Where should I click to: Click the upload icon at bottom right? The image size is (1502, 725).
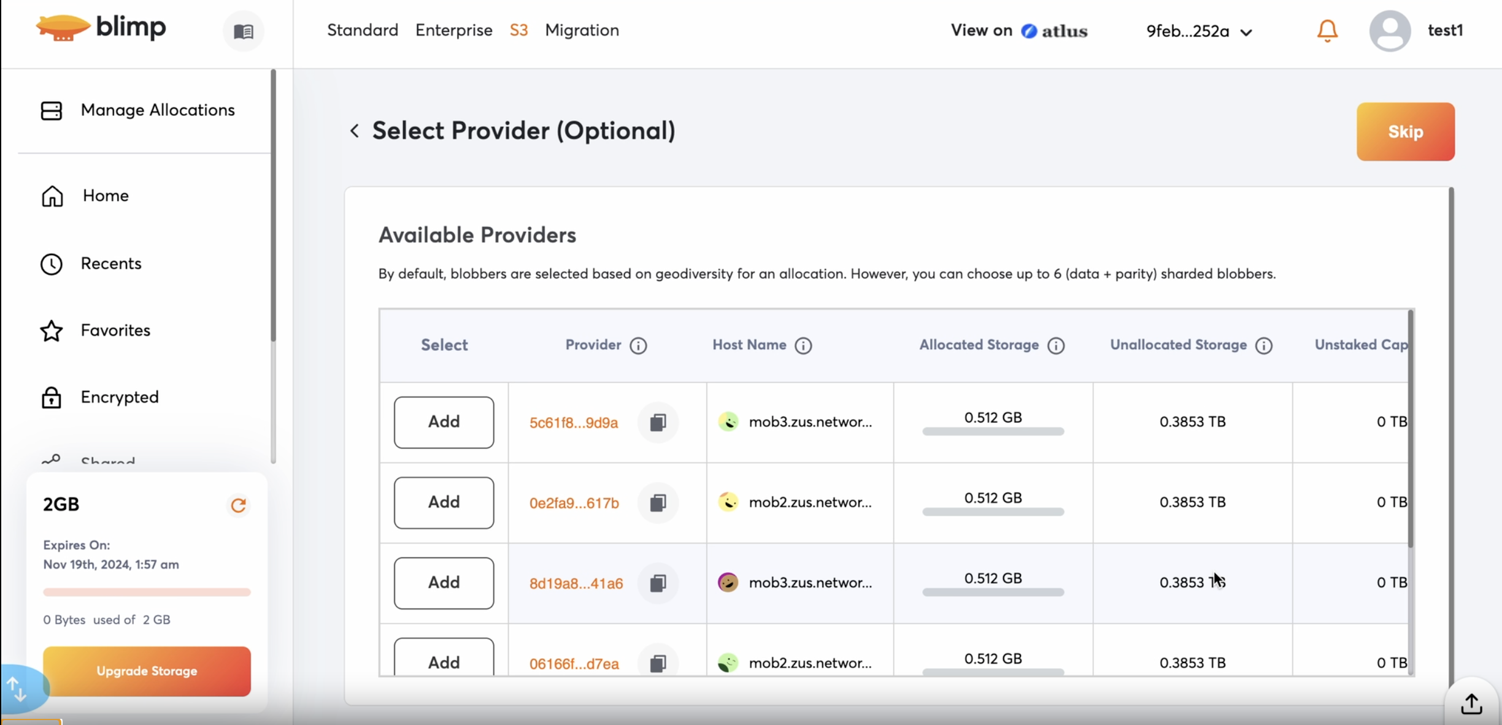(1471, 704)
